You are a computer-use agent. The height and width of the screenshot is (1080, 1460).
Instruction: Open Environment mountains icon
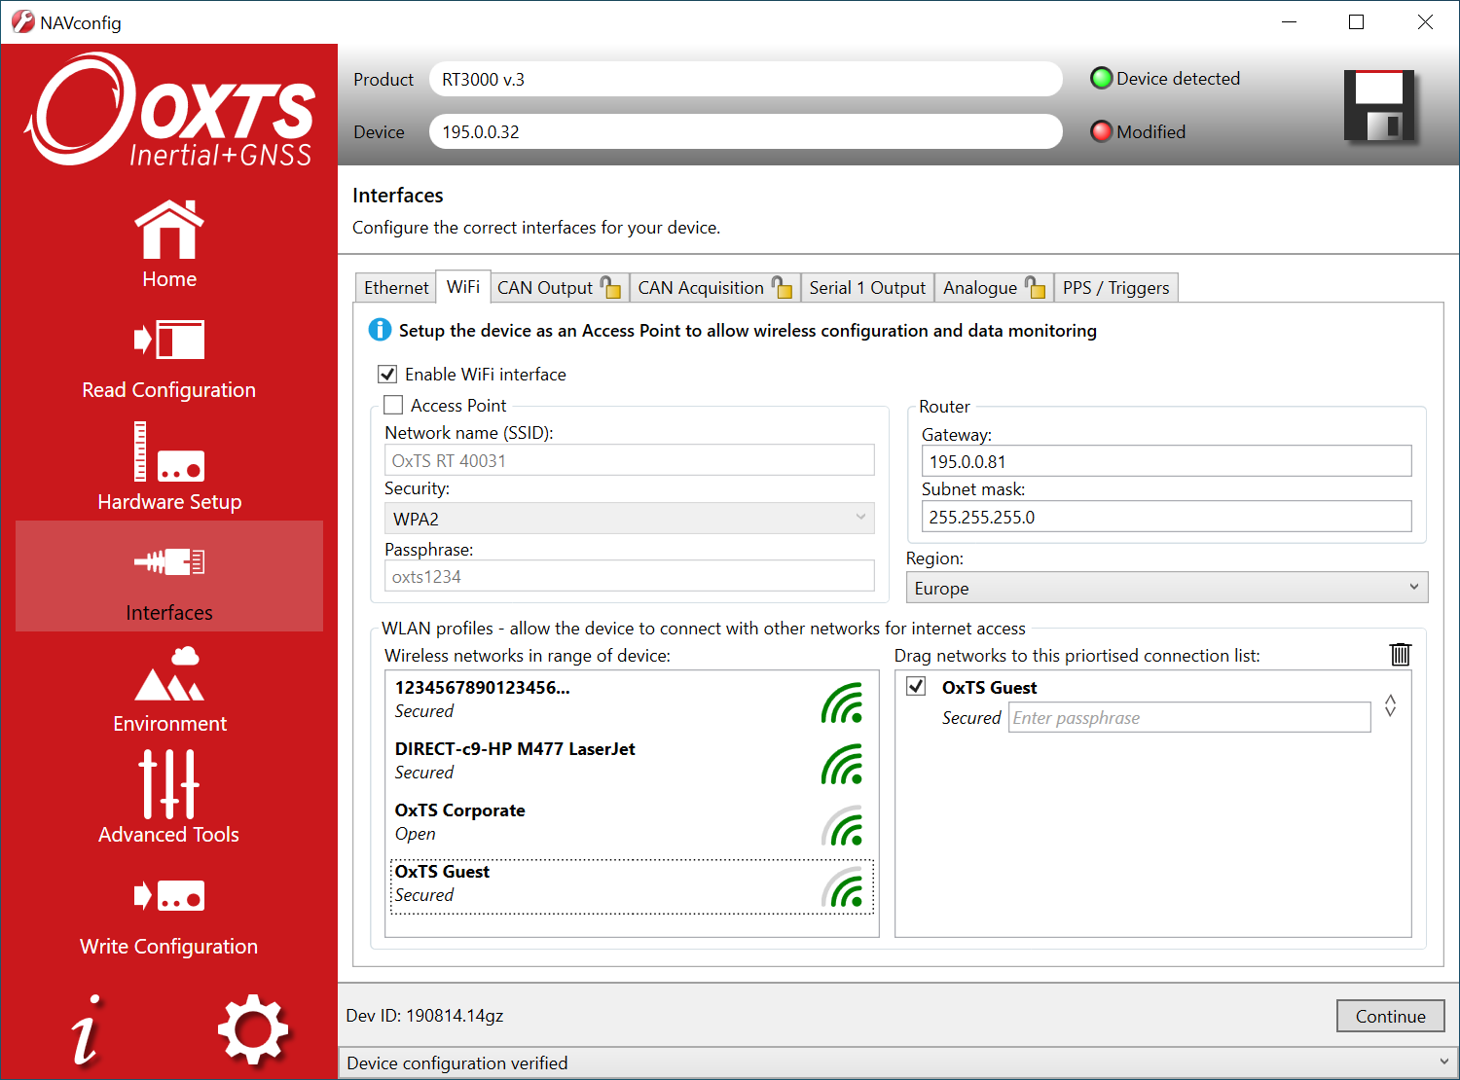coord(169,673)
